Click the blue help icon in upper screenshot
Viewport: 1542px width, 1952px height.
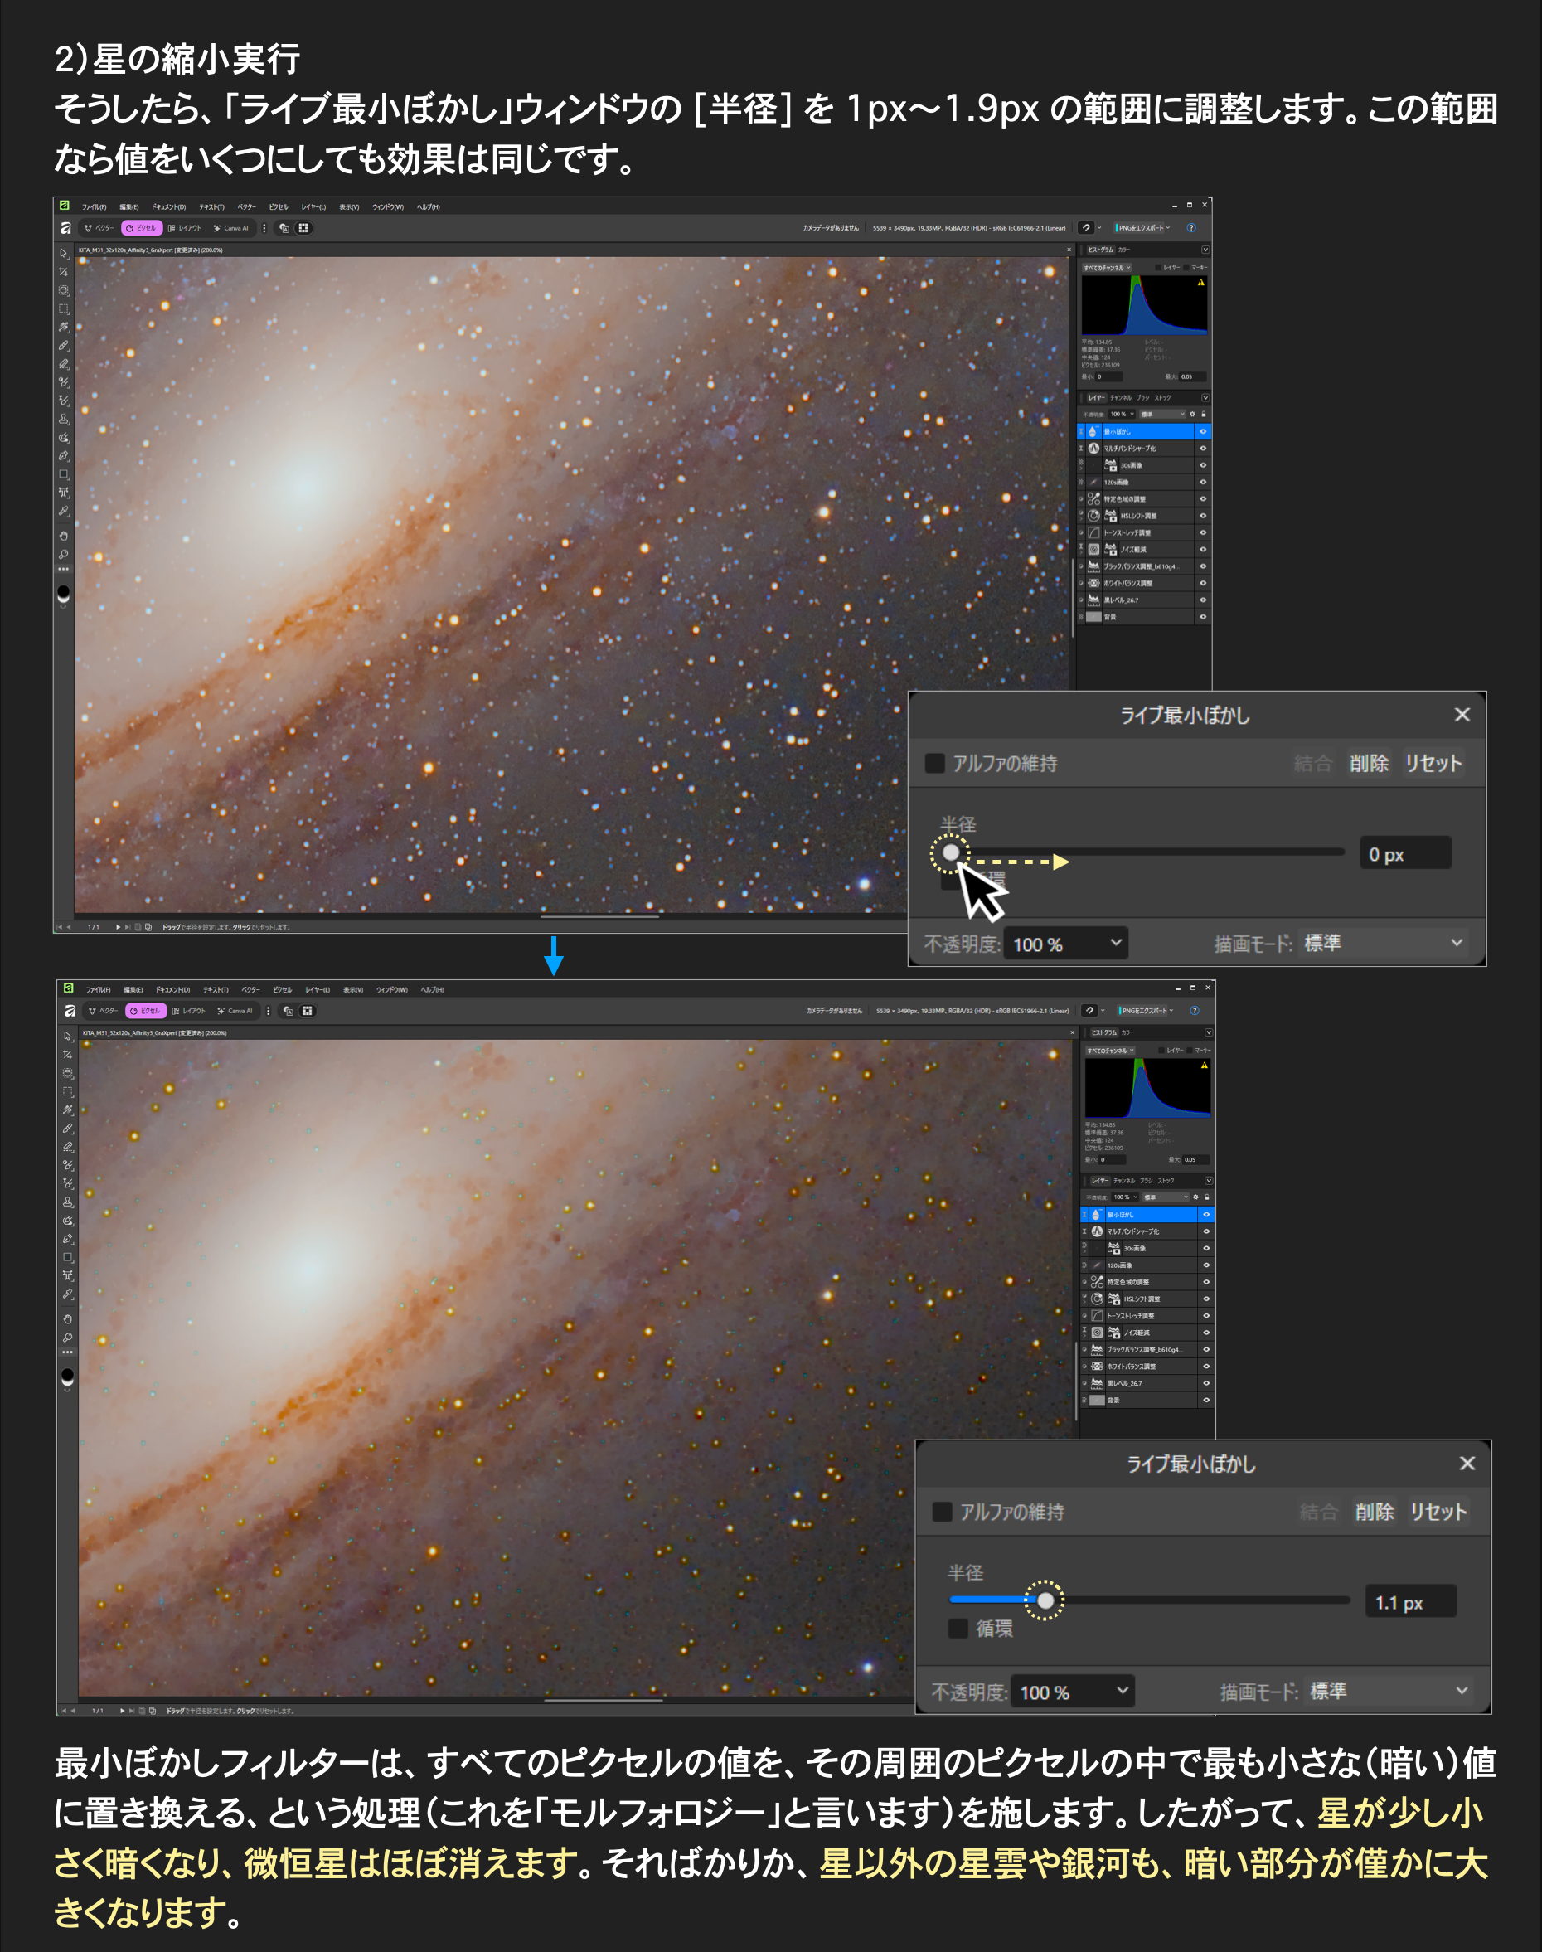tap(1190, 228)
